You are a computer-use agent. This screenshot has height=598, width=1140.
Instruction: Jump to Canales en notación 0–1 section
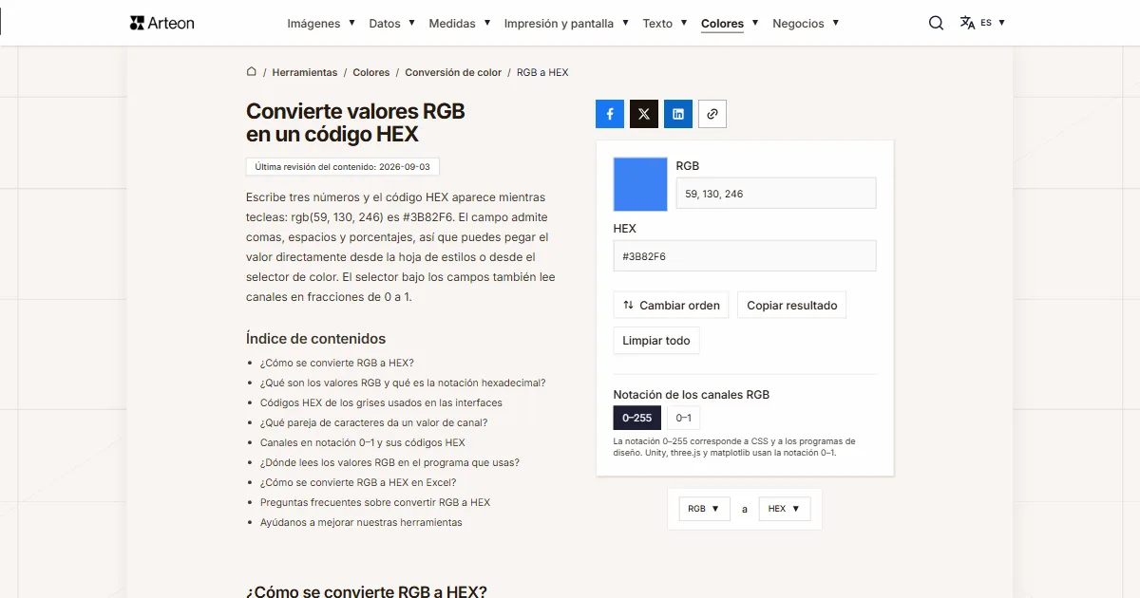click(363, 442)
